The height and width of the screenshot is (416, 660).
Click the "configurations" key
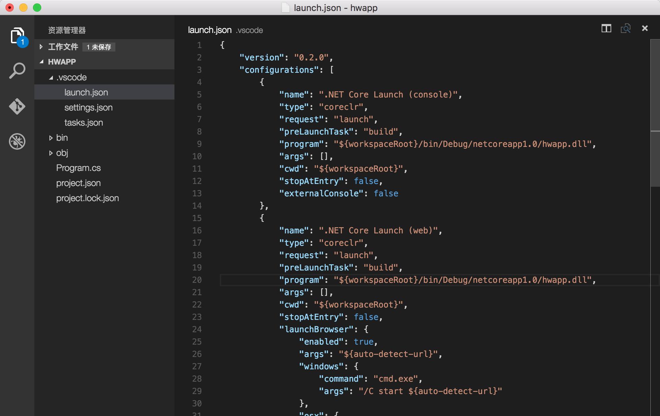click(x=279, y=70)
